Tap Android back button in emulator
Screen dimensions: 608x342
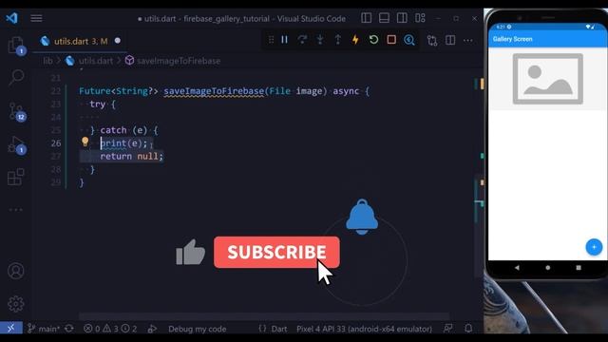point(517,268)
